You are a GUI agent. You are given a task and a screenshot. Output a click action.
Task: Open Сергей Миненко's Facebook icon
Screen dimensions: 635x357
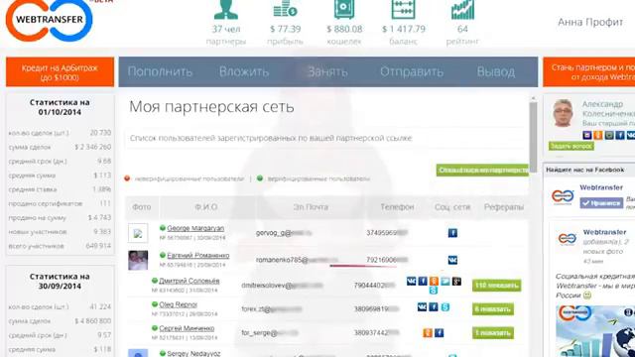[439, 333]
